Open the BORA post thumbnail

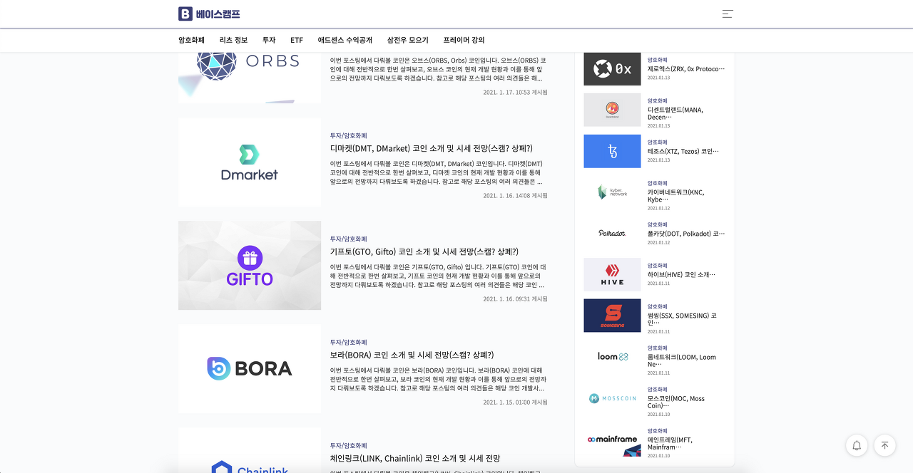[x=250, y=368]
